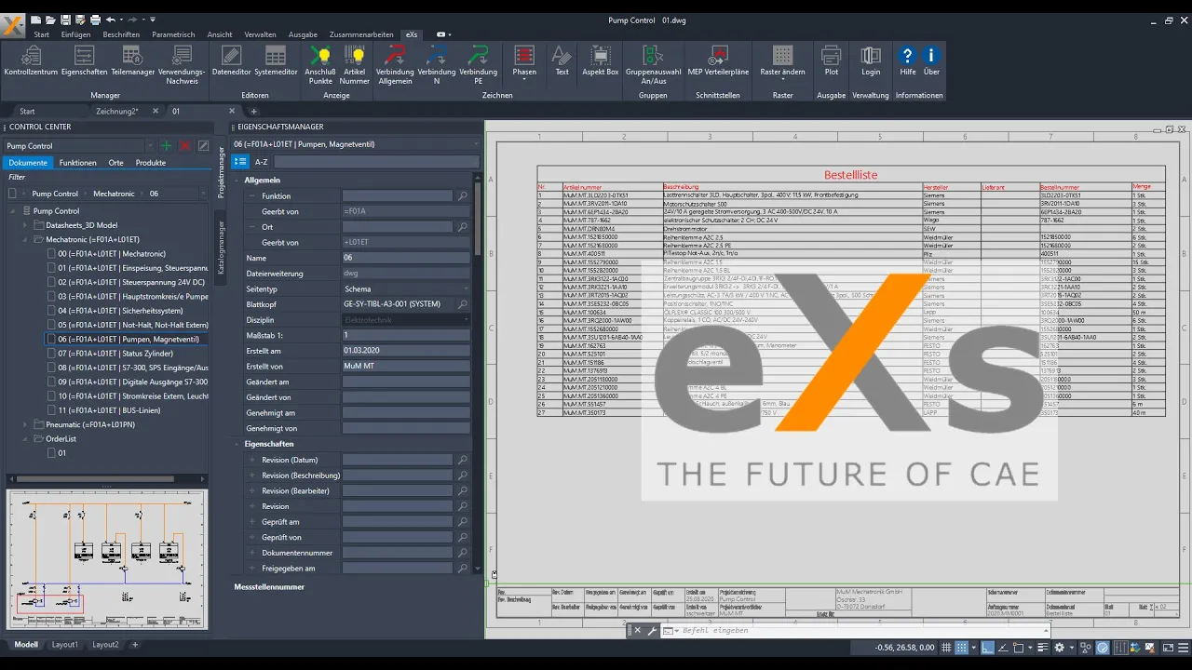This screenshot has width=1192, height=670.
Task: Open the Phasen tool
Action: (524, 63)
